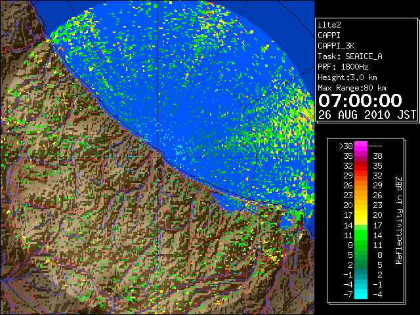The image size is (420, 315).
Task: Click the left-column '-1' legend value
Action: tap(348, 274)
